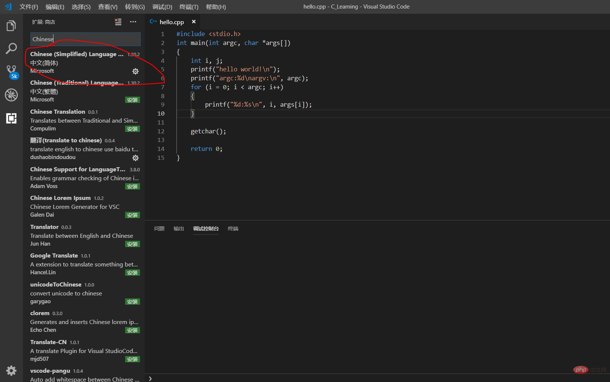This screenshot has height=382, width=610.
Task: Open 翻译(translate to chinese) extension details
Action: 84,149
